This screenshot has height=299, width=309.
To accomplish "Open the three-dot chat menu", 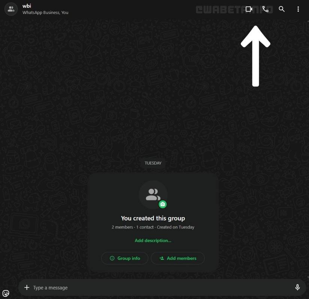I will 298,9.
